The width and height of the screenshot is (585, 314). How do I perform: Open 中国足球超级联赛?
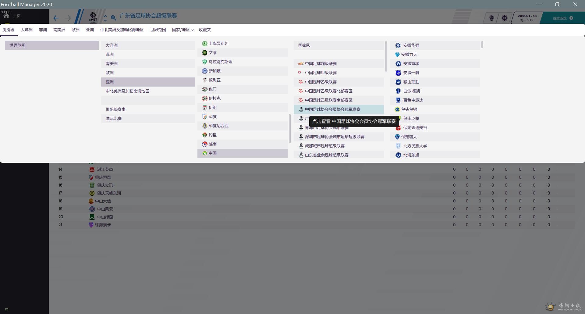pyautogui.click(x=339, y=63)
